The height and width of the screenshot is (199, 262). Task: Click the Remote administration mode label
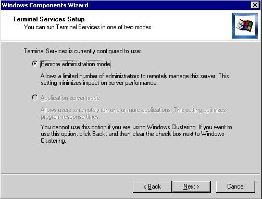(x=76, y=64)
